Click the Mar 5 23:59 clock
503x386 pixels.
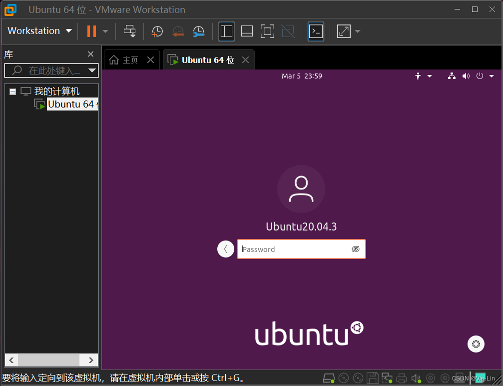[x=302, y=76]
